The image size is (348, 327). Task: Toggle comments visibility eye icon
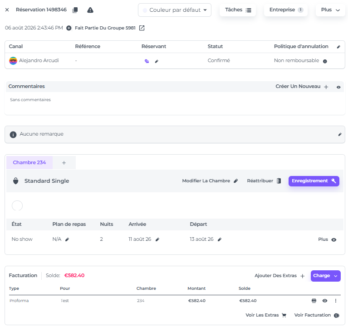338,87
